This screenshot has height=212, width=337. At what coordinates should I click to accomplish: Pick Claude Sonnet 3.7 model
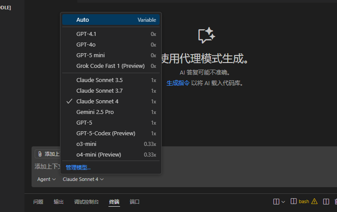(x=111, y=90)
